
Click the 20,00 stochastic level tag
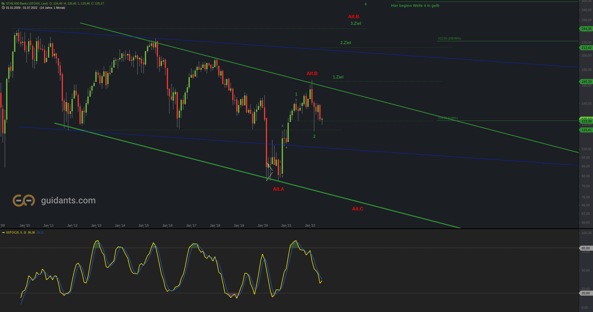pyautogui.click(x=585, y=293)
